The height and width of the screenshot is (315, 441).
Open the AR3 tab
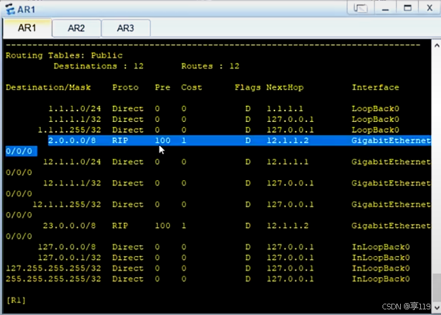coord(126,28)
